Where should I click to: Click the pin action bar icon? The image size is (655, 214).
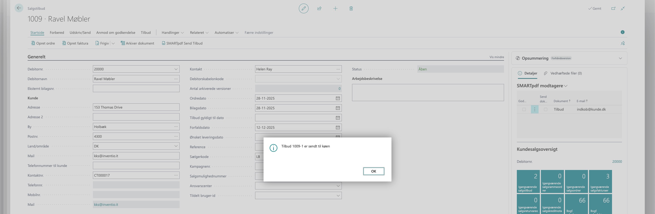623,43
